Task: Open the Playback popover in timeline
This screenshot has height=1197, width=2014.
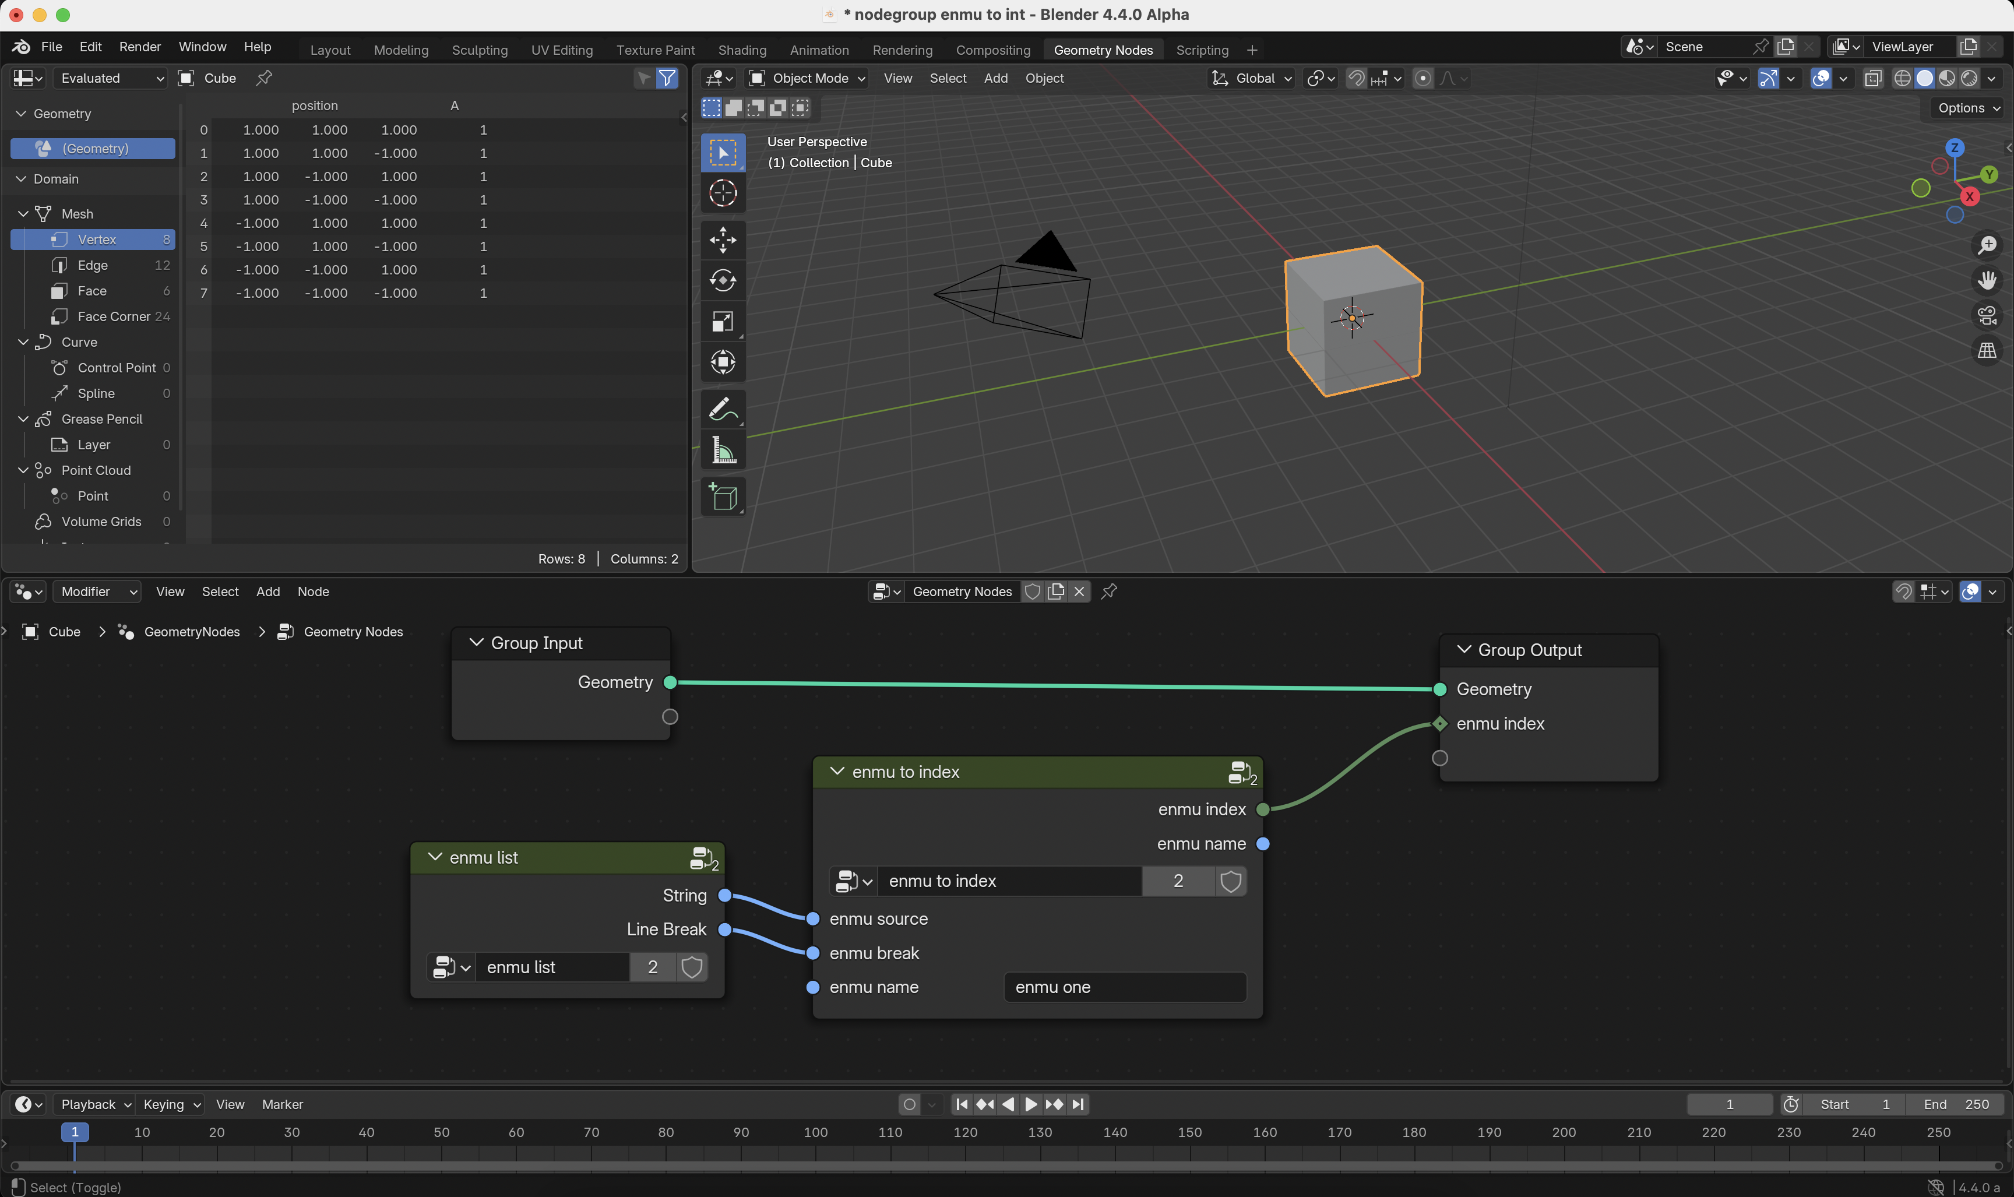Action: pyautogui.click(x=95, y=1104)
